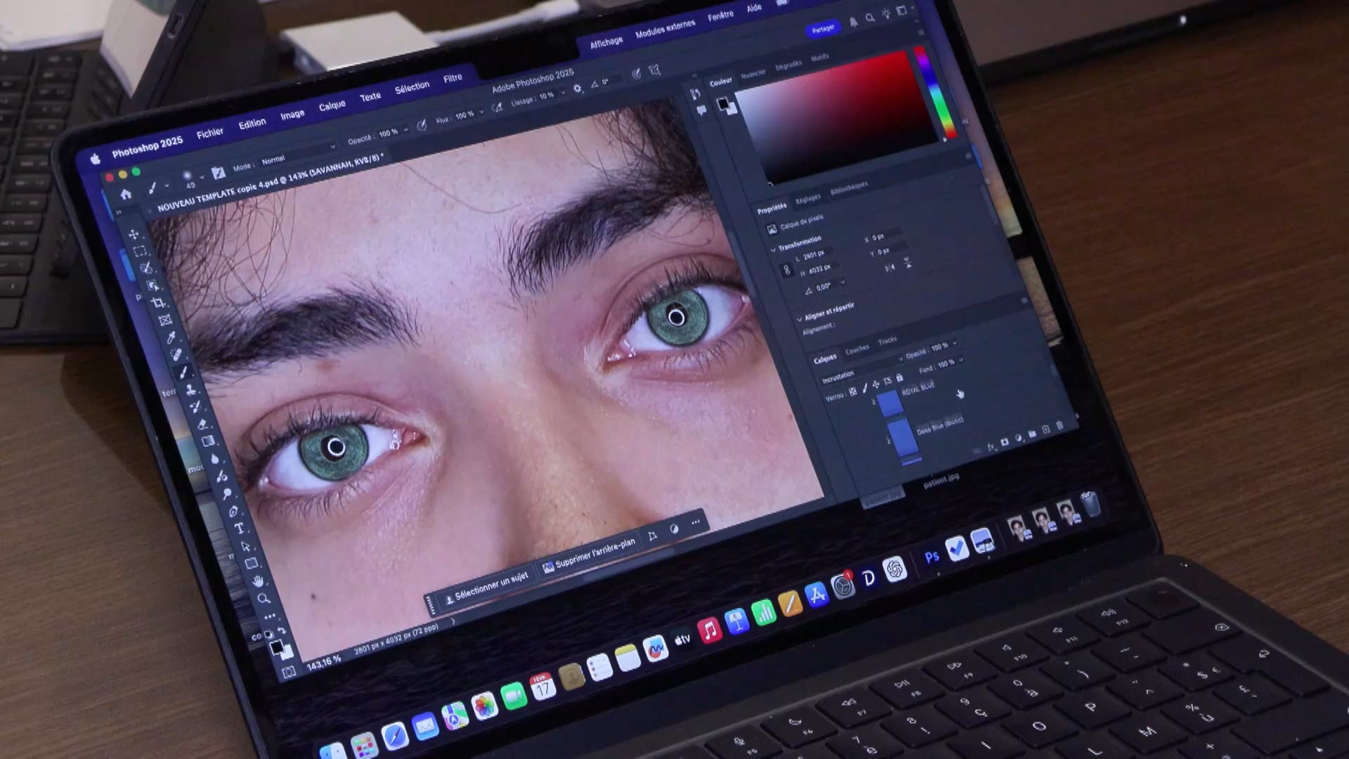Toggle the width-height link chain icon
The width and height of the screenshot is (1349, 759).
coord(786,271)
